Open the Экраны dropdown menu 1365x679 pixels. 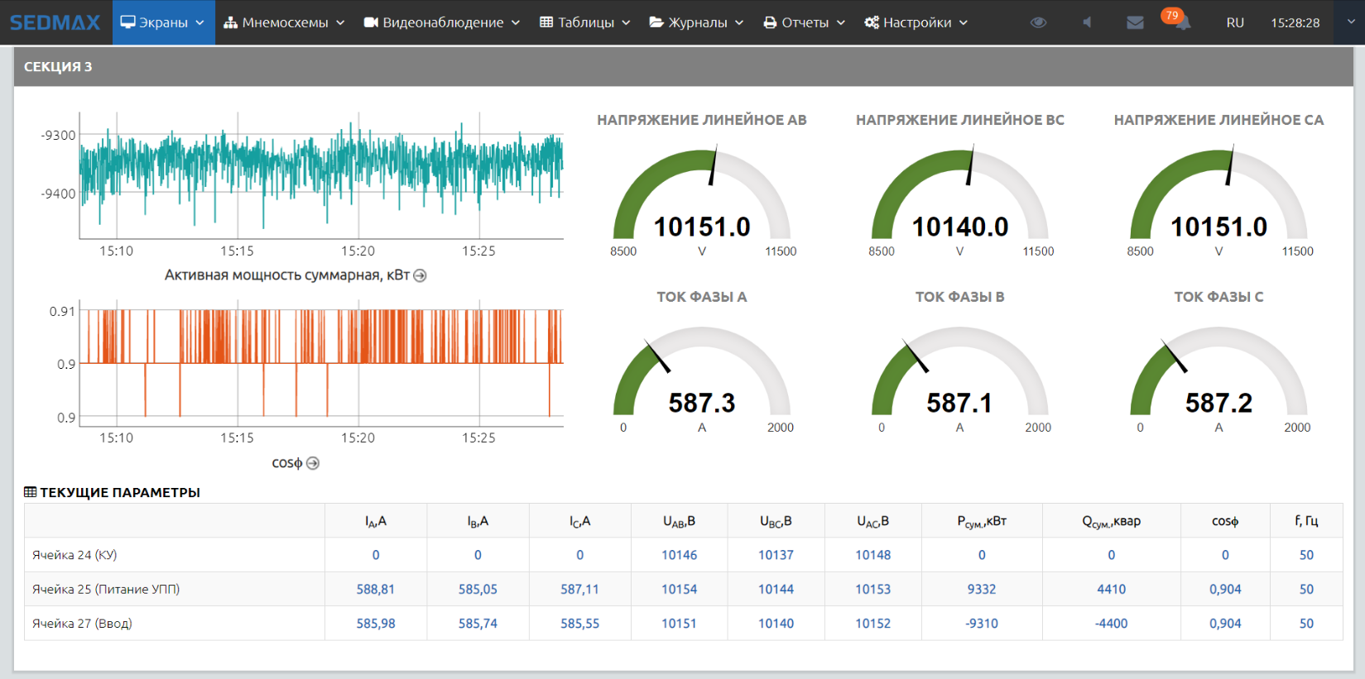pos(163,22)
